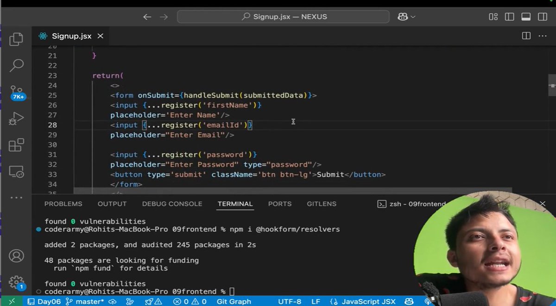Screen dimensions: 556x306
Task: Expand the Copilot dropdown chevron in title bar
Action: tap(413, 17)
